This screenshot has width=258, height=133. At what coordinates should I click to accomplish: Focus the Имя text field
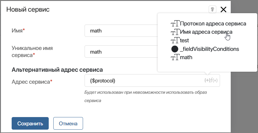point(121,31)
